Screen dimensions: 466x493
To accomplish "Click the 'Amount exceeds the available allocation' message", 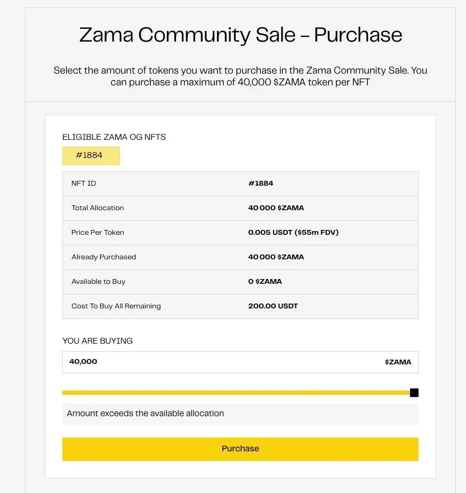I will [146, 414].
